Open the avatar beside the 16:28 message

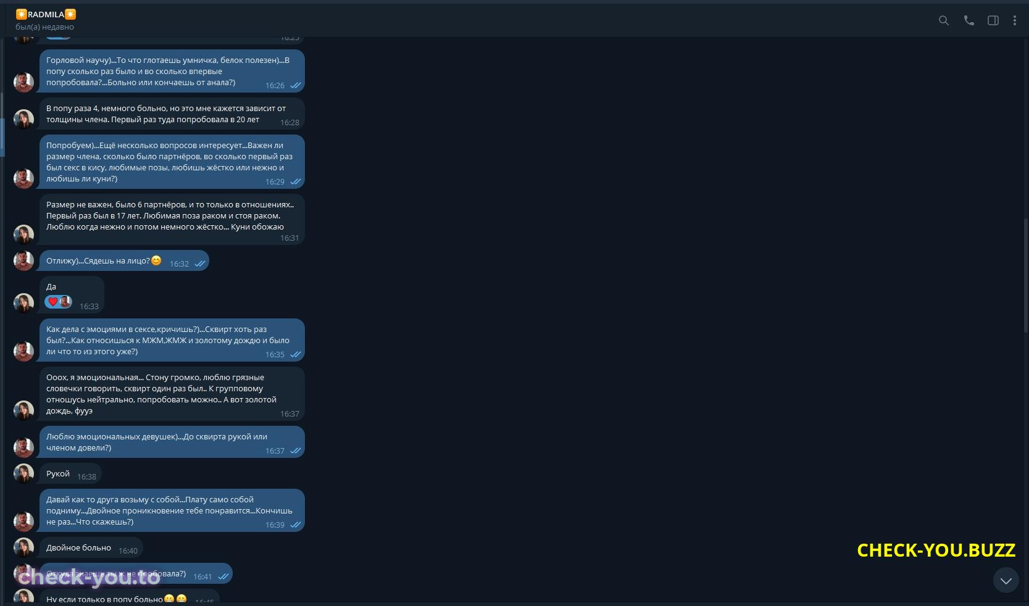(x=23, y=119)
